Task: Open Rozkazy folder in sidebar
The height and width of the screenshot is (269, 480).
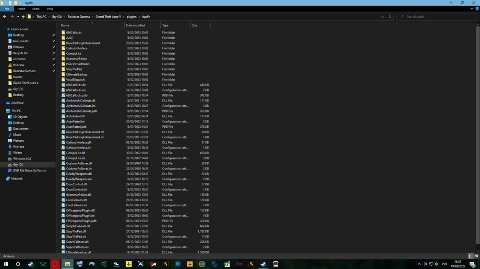Action: click(18, 95)
